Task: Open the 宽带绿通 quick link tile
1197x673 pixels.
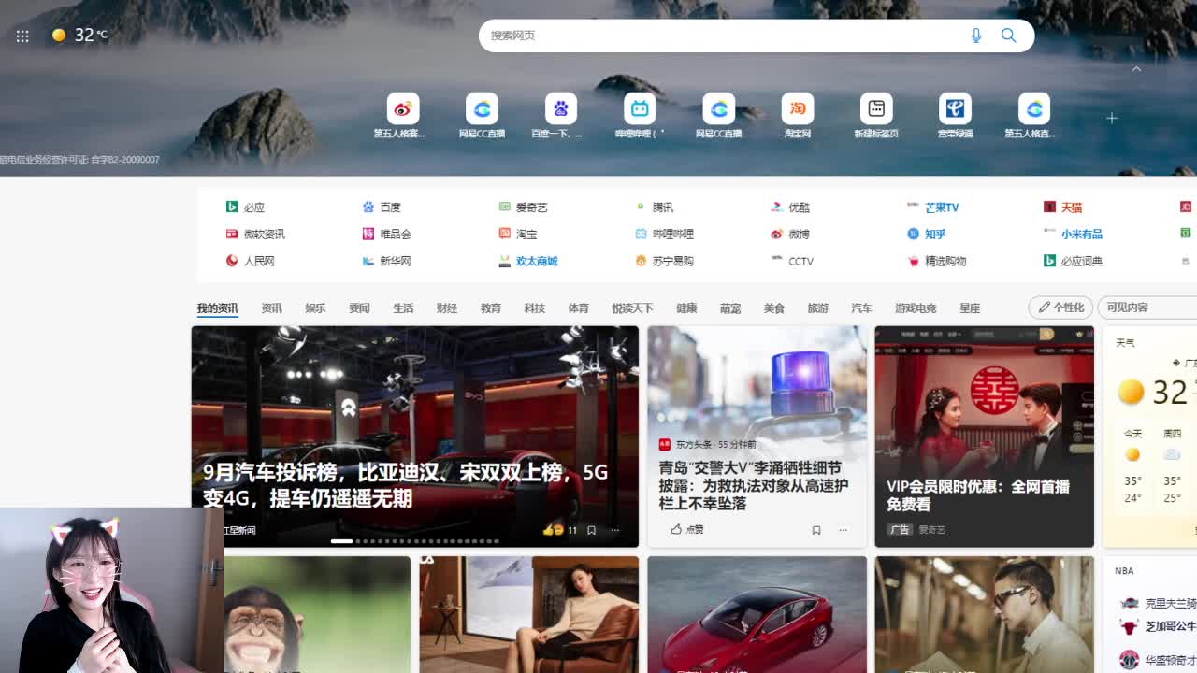Action: pyautogui.click(x=955, y=117)
